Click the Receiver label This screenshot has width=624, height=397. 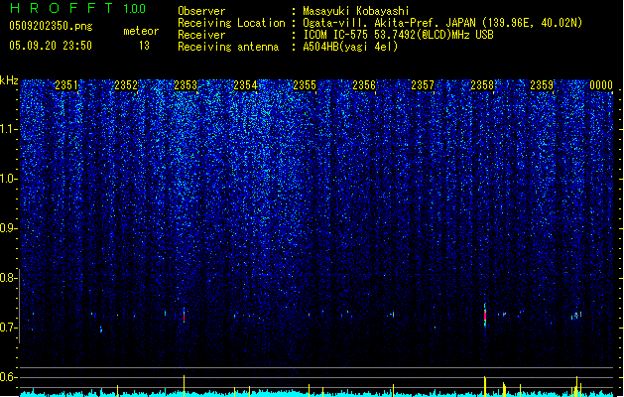pyautogui.click(x=201, y=35)
